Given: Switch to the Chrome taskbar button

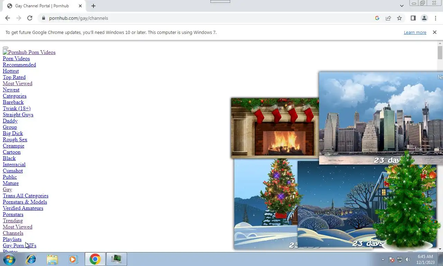Looking at the screenshot, I should [x=95, y=259].
